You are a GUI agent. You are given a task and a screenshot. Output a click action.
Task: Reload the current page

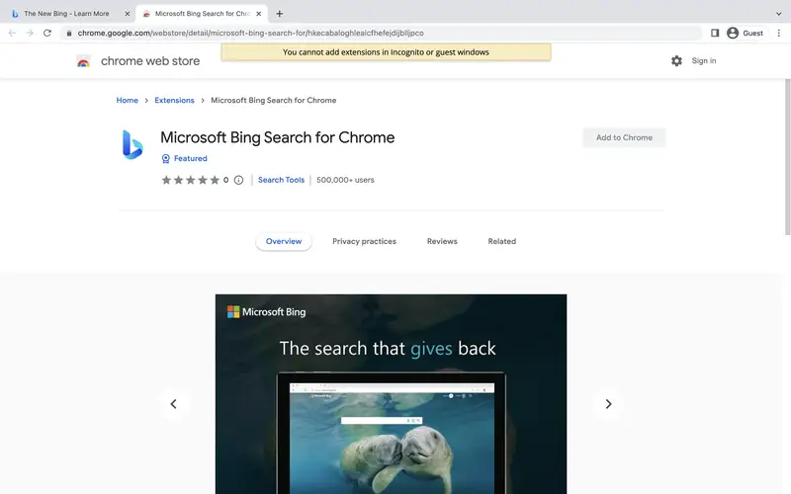[x=46, y=33]
